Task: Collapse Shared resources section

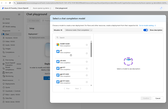Action: pos(19,80)
